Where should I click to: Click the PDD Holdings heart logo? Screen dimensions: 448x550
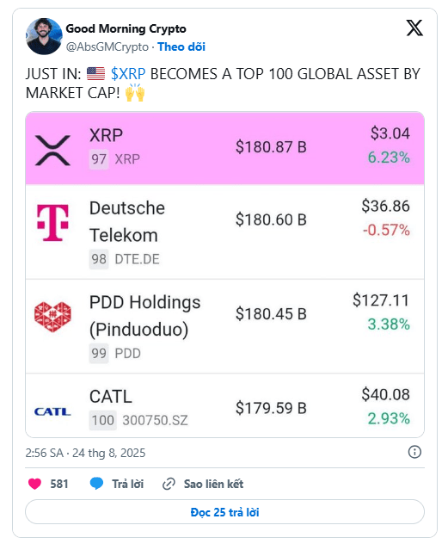(52, 317)
